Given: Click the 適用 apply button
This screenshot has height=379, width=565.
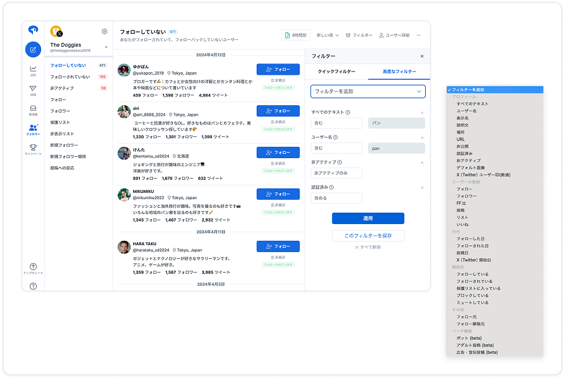Looking at the screenshot, I should point(368,218).
